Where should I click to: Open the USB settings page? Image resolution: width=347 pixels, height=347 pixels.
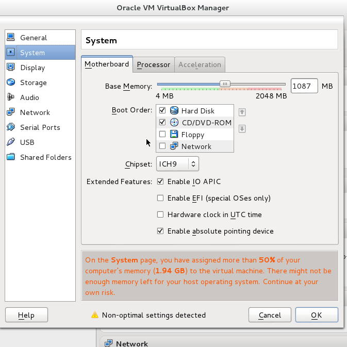point(40,142)
